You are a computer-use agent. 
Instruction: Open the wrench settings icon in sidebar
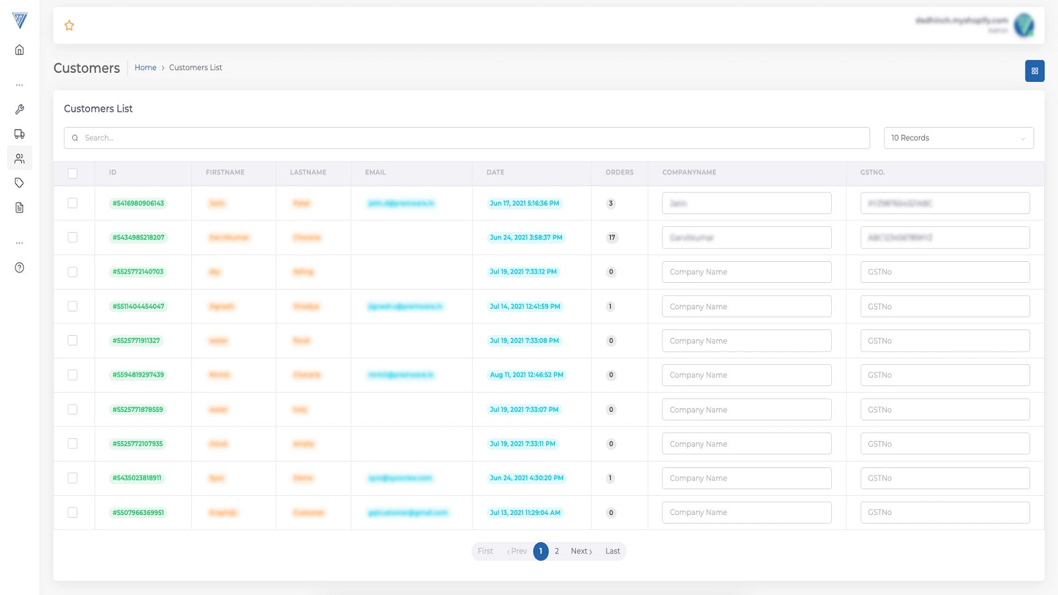tap(20, 110)
